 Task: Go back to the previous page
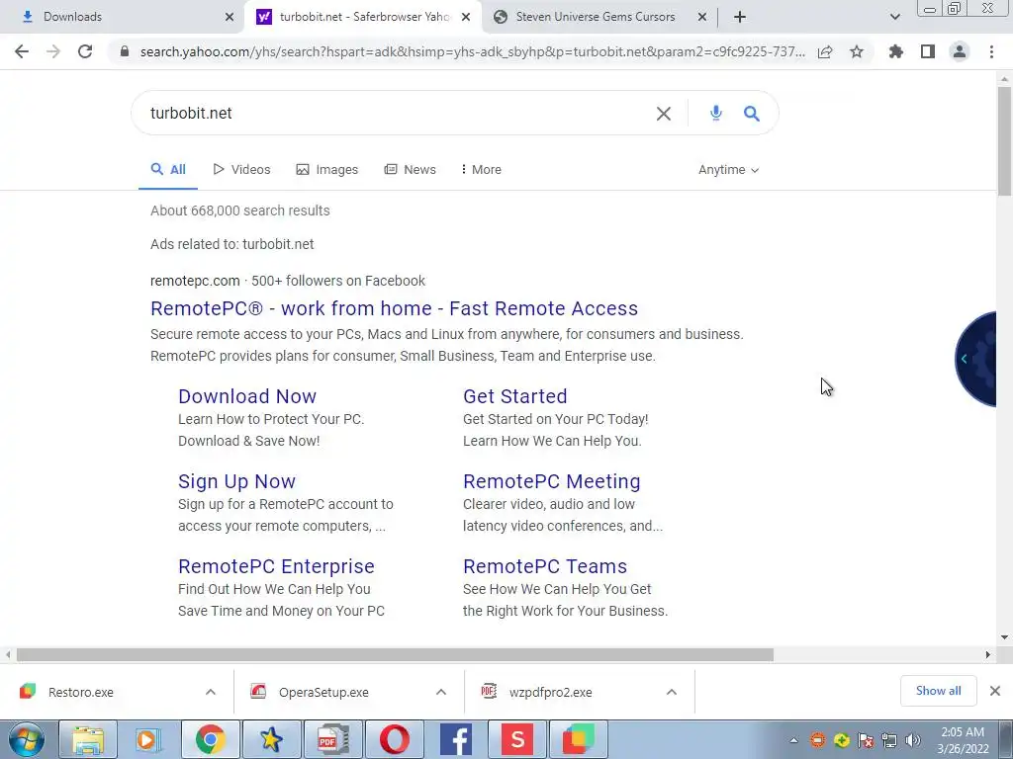[22, 51]
